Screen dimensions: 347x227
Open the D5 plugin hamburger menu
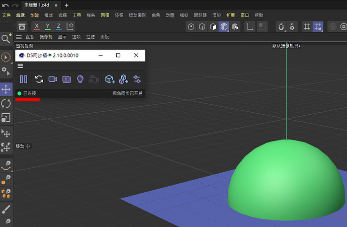pyautogui.click(x=21, y=65)
